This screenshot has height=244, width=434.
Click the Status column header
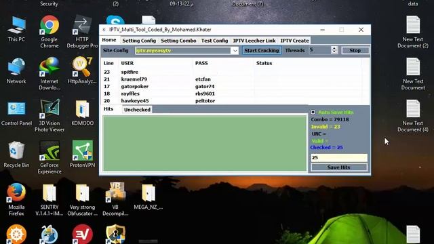[264, 63]
